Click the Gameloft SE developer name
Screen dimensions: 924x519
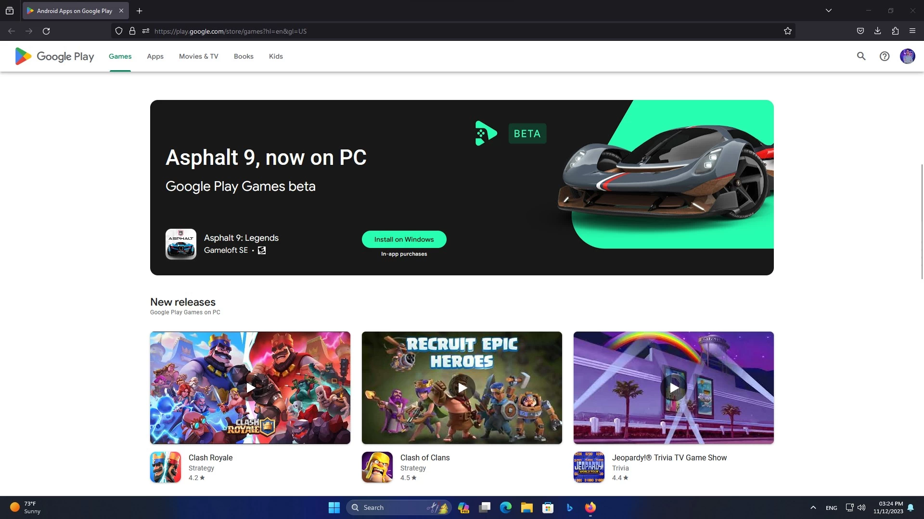pos(226,250)
